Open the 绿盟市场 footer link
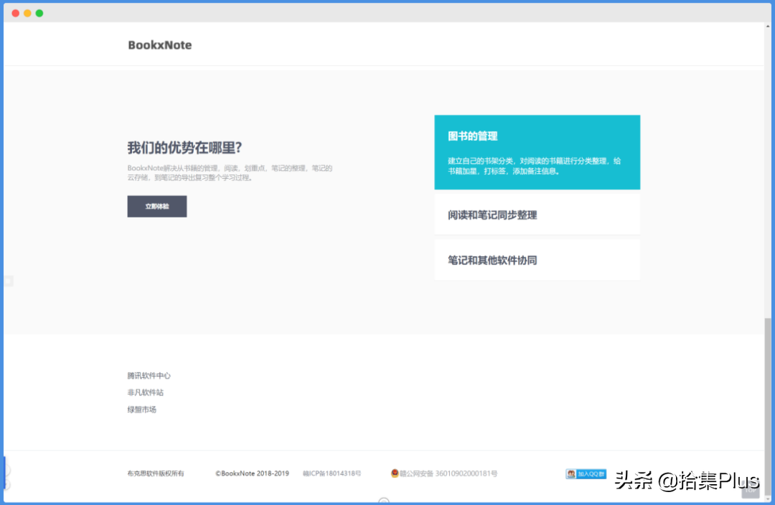This screenshot has width=775, height=505. pos(142,409)
